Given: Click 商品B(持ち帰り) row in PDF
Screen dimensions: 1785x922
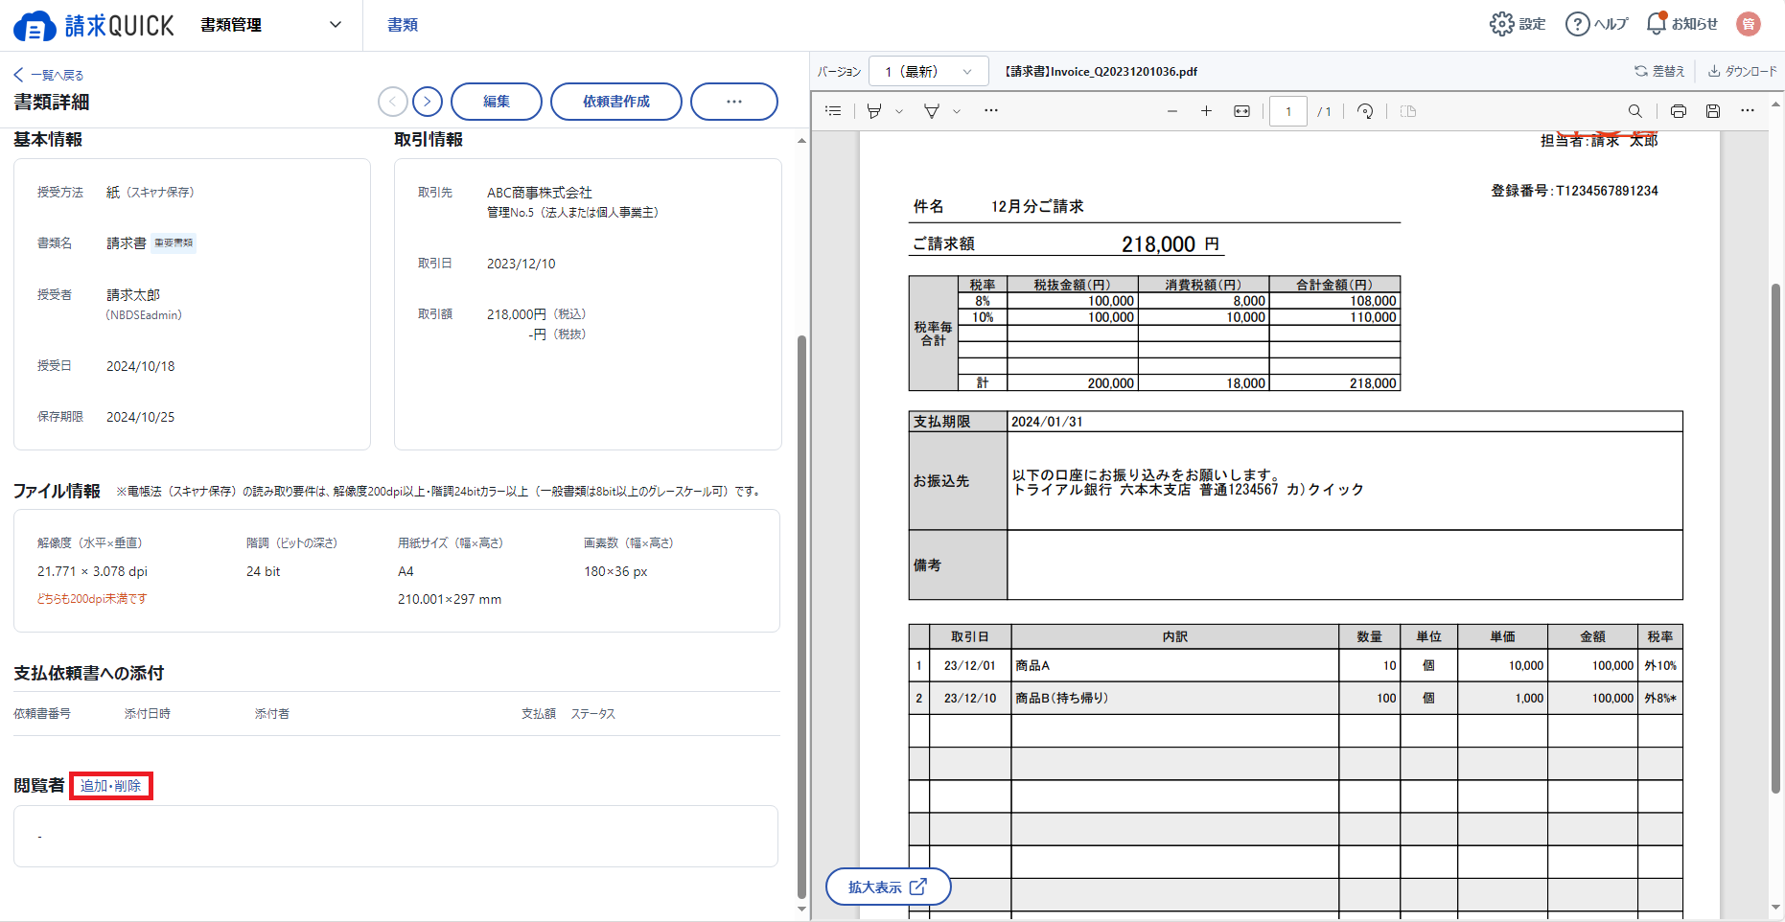Looking at the screenshot, I should (1295, 698).
